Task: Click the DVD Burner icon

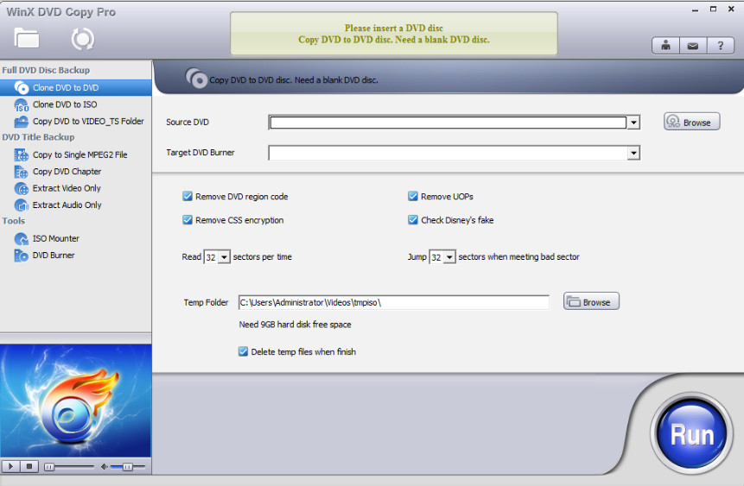Action: tap(22, 256)
